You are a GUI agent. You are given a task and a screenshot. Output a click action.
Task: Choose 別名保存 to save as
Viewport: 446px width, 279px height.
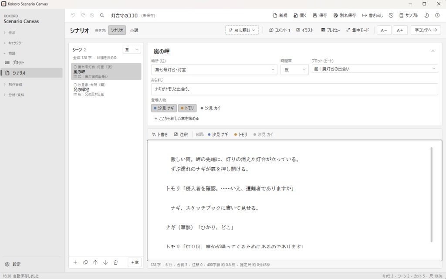[x=345, y=15]
